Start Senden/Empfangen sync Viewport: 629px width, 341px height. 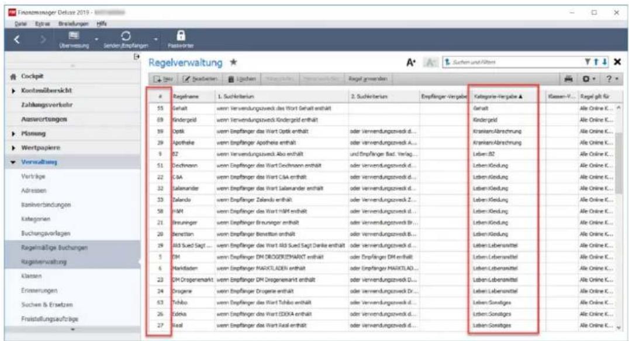(126, 40)
